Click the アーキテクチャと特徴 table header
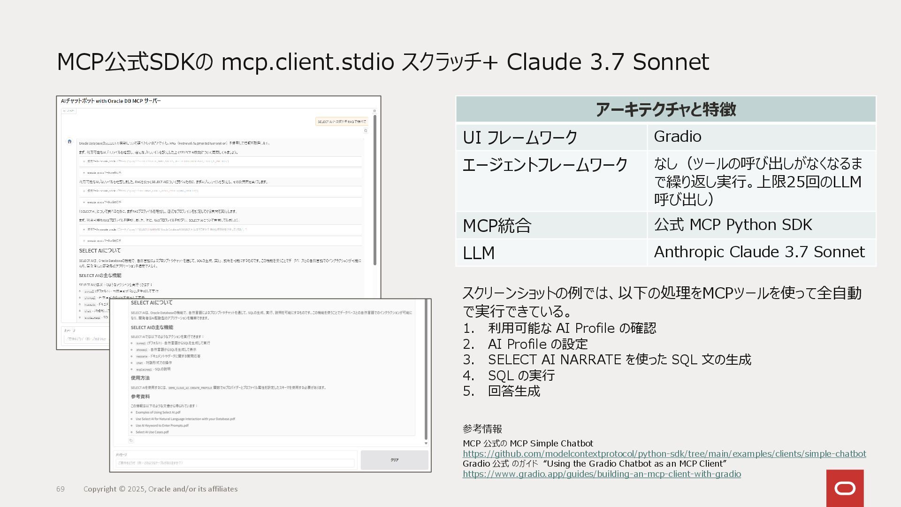901x507 pixels. point(665,109)
